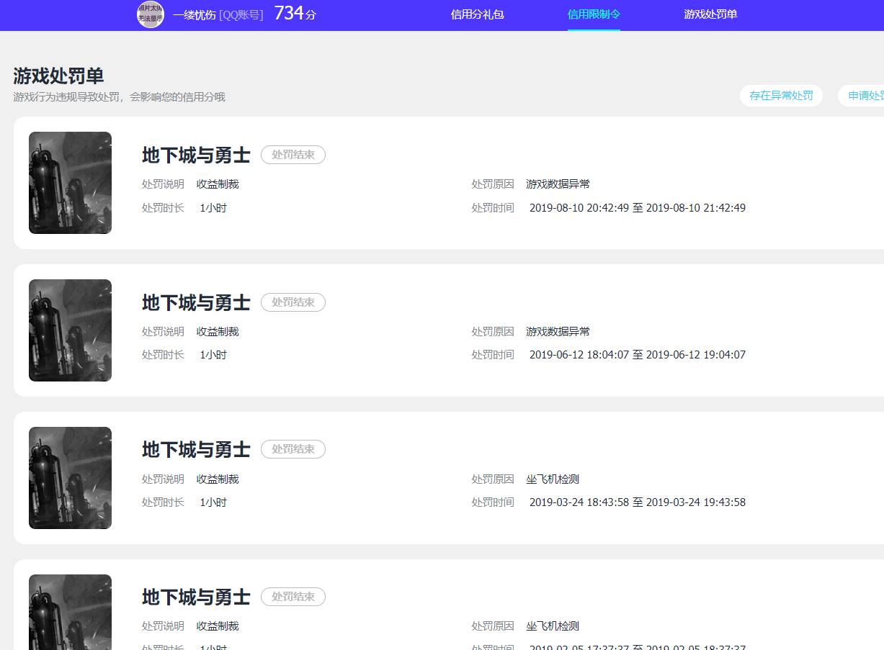This screenshot has width=884, height=650.
Task: Click the second penalty record's game thumbnail
Action: [x=70, y=330]
